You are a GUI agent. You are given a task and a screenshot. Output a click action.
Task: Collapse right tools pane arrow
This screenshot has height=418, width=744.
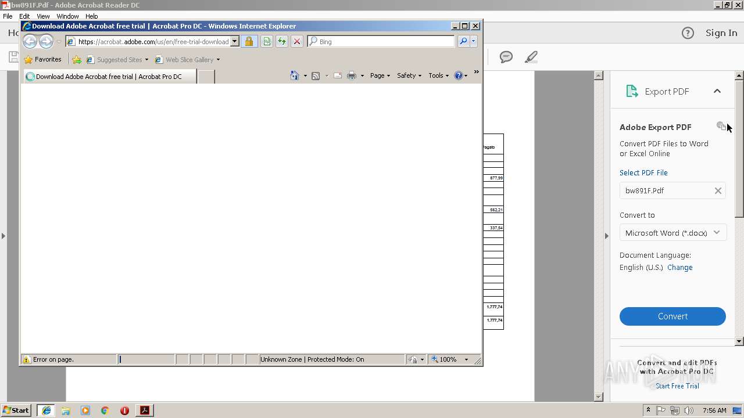pyautogui.click(x=606, y=236)
